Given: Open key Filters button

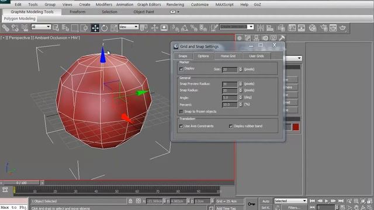Looking at the screenshot, I should [294, 208].
